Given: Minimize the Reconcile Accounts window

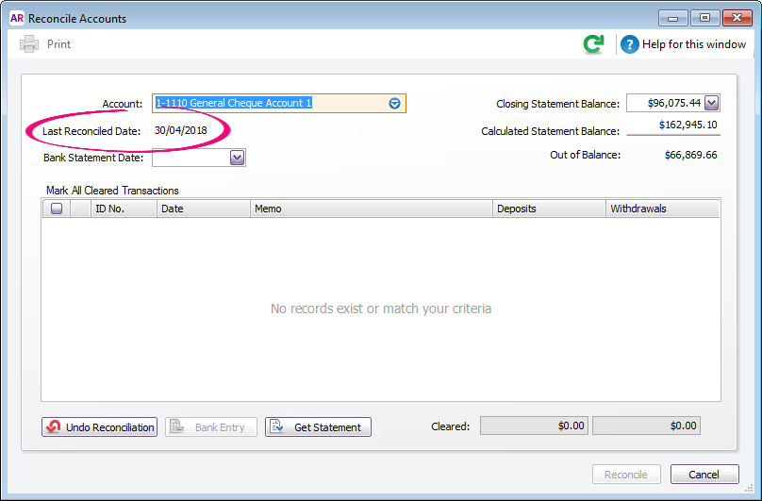Looking at the screenshot, I should coord(673,18).
